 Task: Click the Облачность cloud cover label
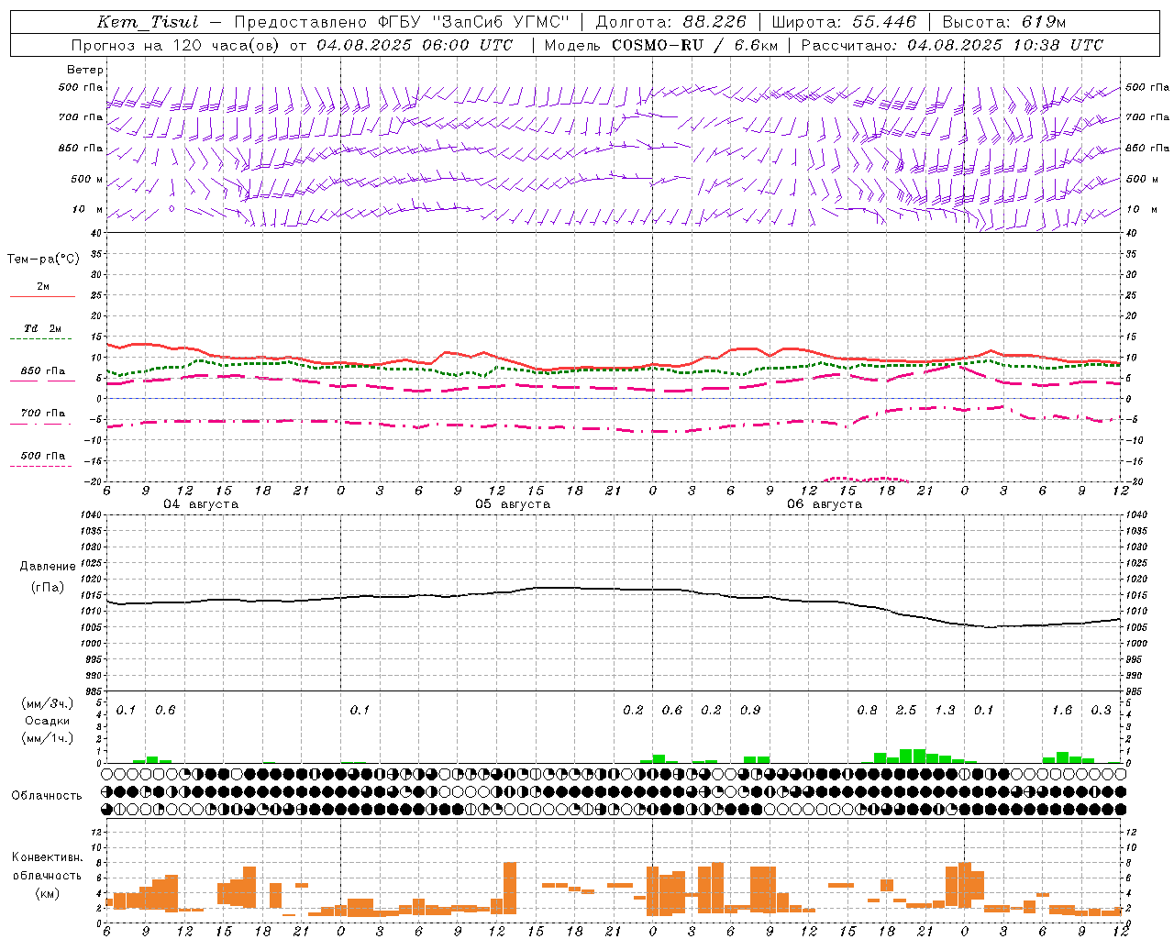point(47,796)
